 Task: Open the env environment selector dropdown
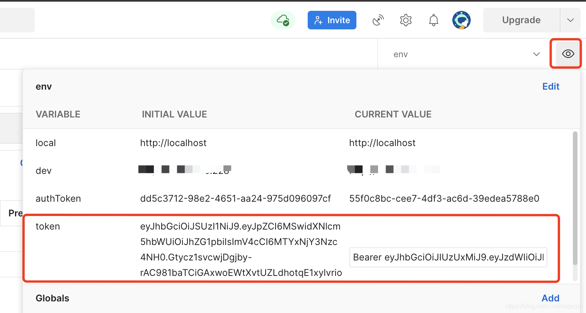467,54
